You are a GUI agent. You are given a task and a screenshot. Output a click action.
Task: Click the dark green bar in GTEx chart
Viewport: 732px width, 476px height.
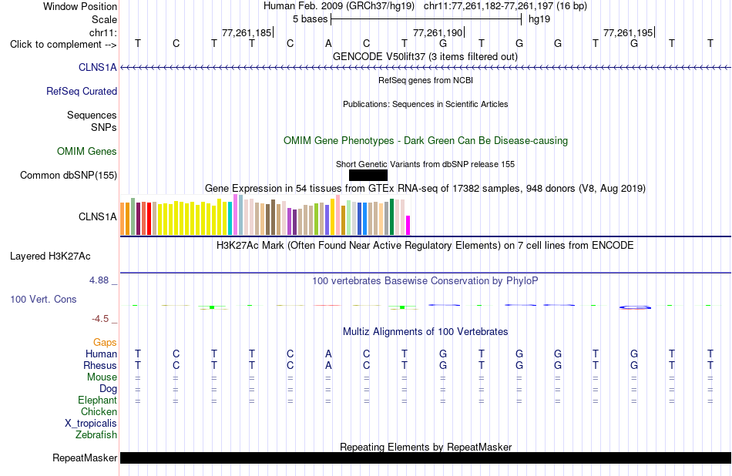(x=391, y=217)
